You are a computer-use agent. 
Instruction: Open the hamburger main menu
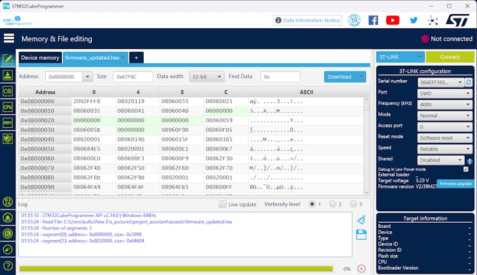9,38
